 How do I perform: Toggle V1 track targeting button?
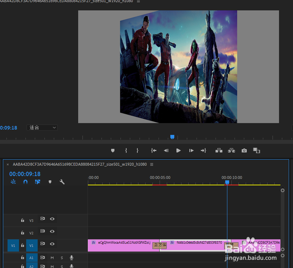[x=32, y=245]
